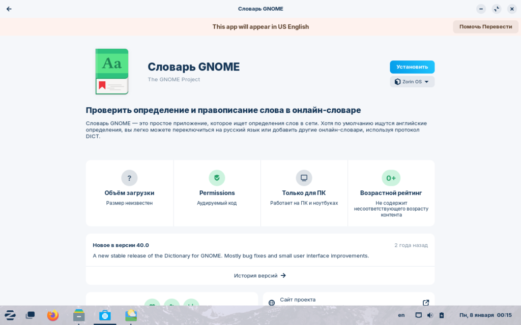Open the Возрастной рейтинг card title
521x325 pixels.
coord(391,193)
